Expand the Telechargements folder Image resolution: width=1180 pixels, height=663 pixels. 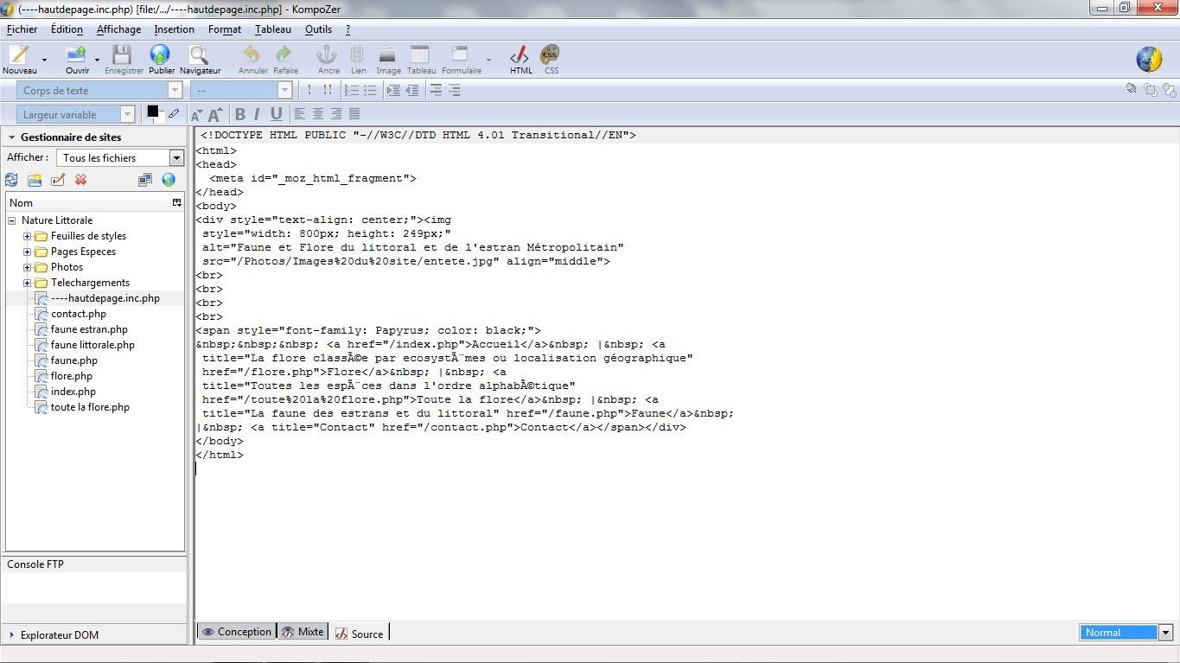pos(27,283)
